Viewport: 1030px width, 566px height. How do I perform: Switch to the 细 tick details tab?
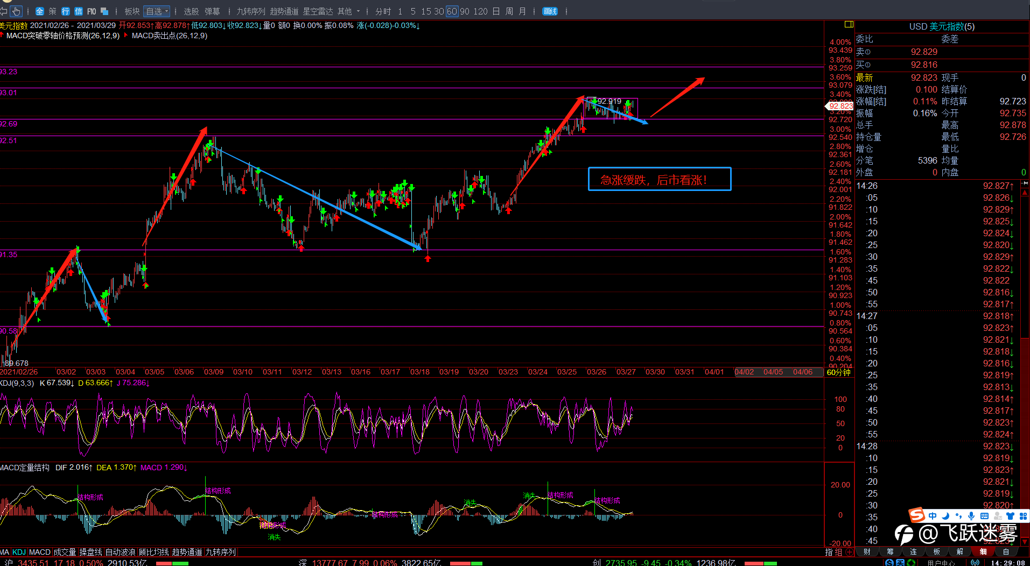[983, 551]
